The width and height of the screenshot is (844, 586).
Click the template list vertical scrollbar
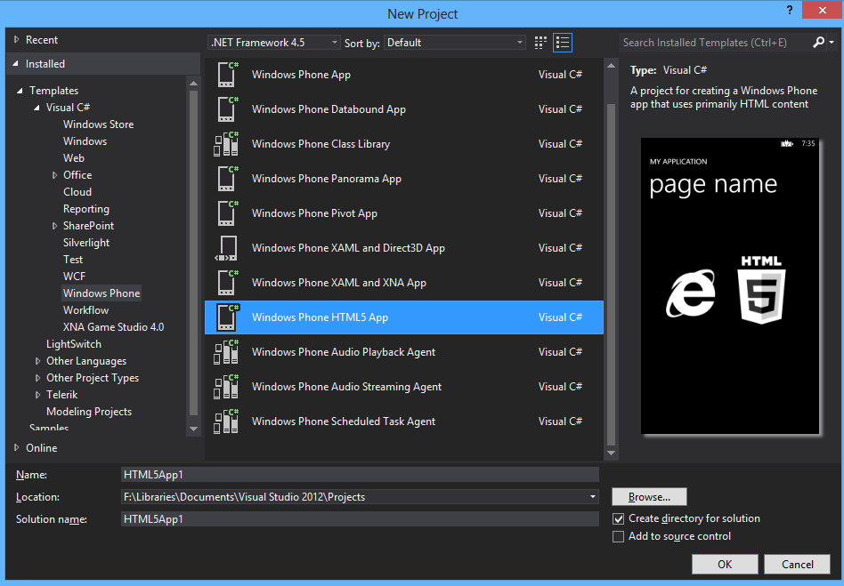[611, 267]
